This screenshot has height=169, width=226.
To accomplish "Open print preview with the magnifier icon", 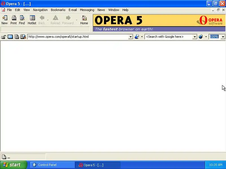I will (23, 37).
